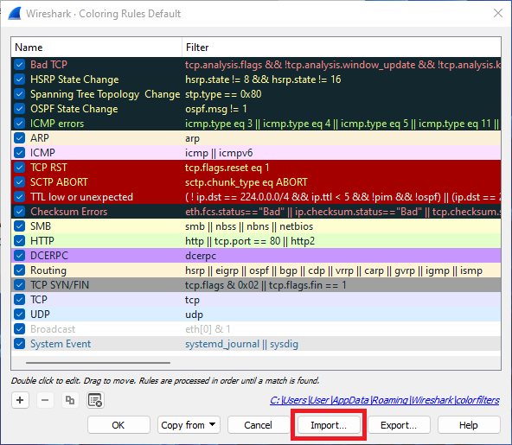Click Export... to save color filters
The height and width of the screenshot is (445, 512).
click(x=399, y=425)
